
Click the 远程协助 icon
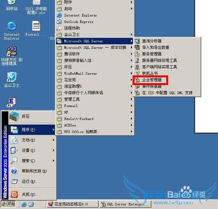pyautogui.click(x=59, y=28)
